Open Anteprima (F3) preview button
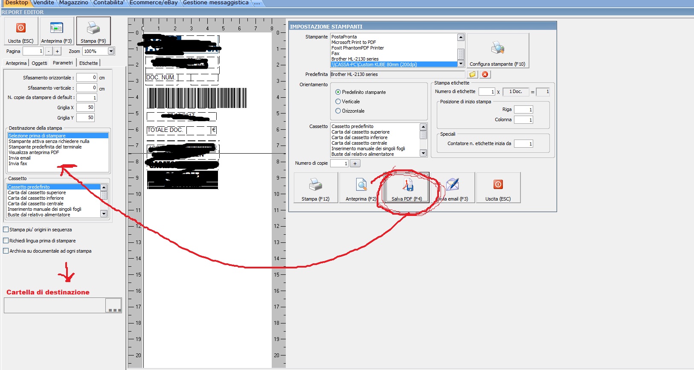Screen dimensions: 694x370 click(x=56, y=31)
